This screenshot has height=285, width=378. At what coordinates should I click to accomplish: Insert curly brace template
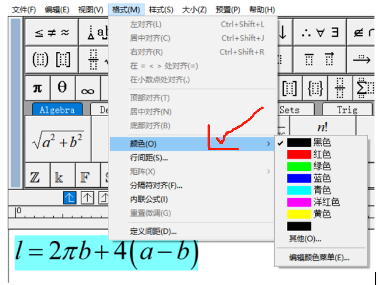(315, 88)
